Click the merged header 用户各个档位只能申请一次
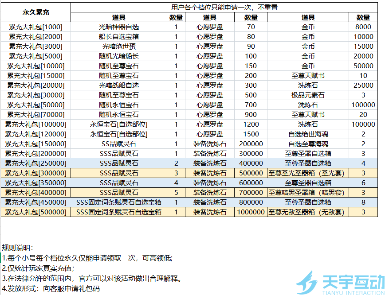Image resolution: width=389 pixels, height=295 pixels. click(x=224, y=8)
